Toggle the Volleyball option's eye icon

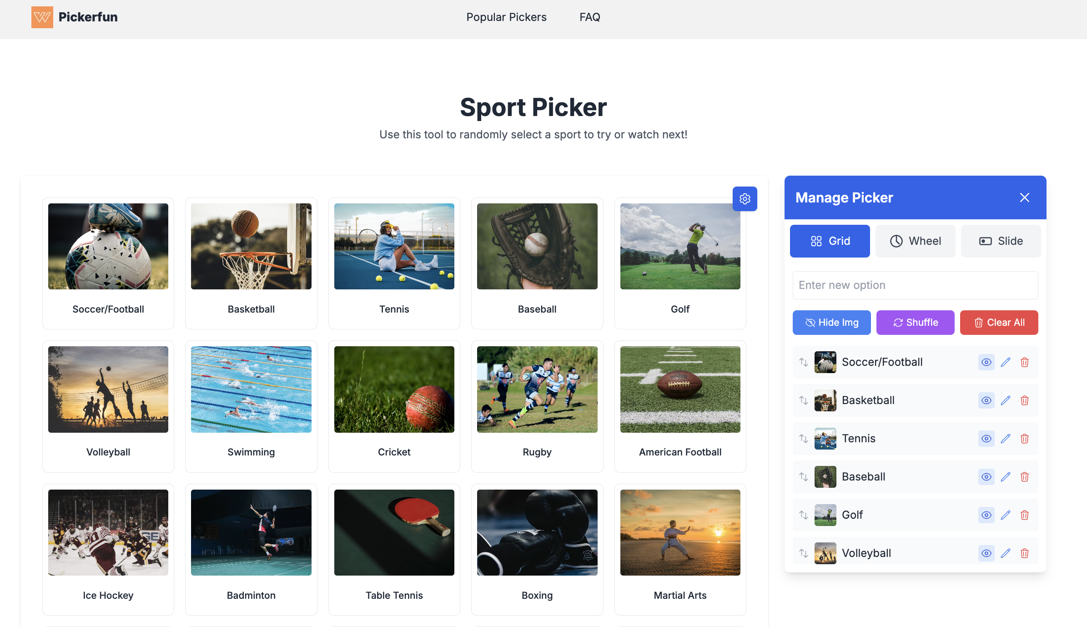click(986, 553)
